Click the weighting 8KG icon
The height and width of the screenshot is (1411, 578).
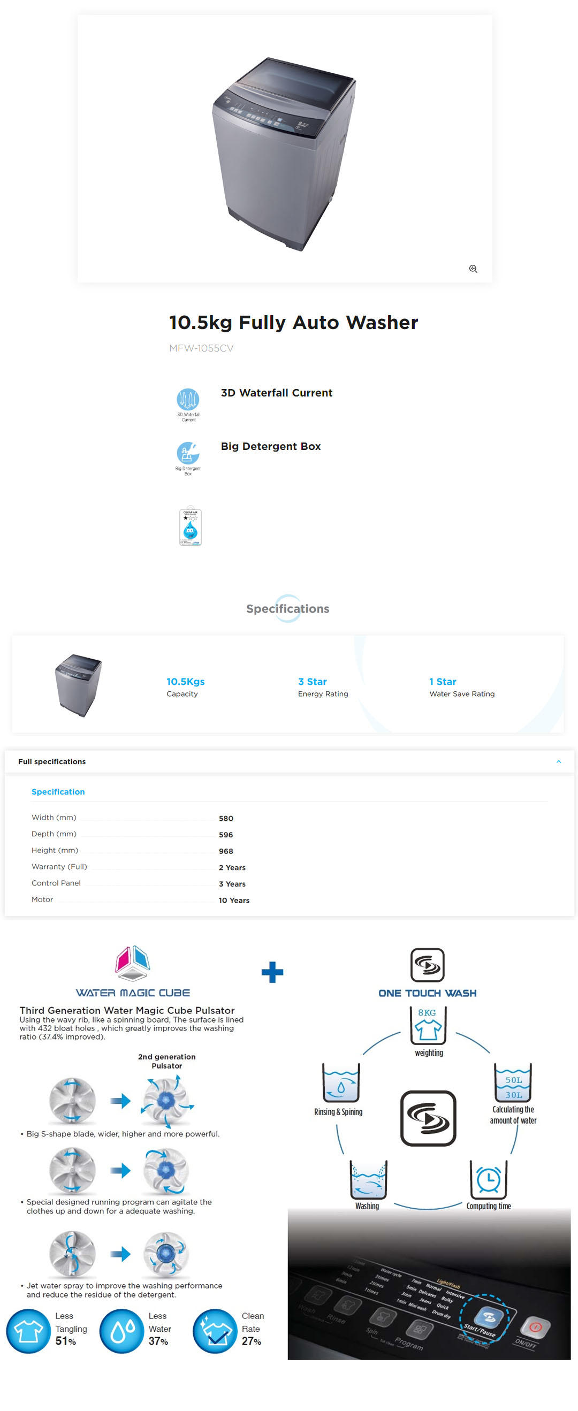pos(427,1026)
